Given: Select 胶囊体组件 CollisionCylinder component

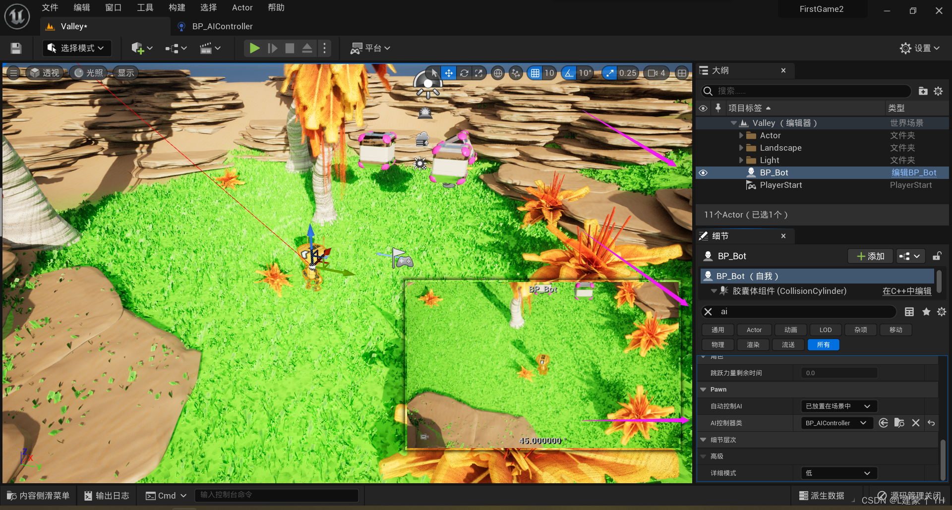Looking at the screenshot, I should click(789, 291).
